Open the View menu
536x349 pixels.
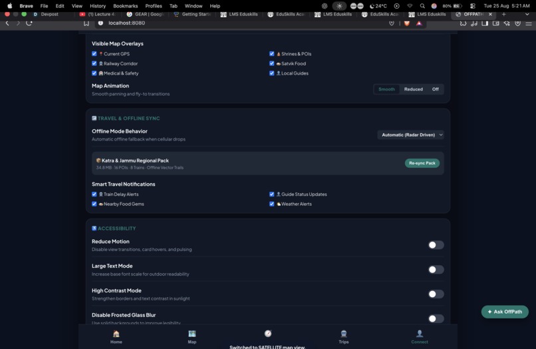[x=77, y=6]
